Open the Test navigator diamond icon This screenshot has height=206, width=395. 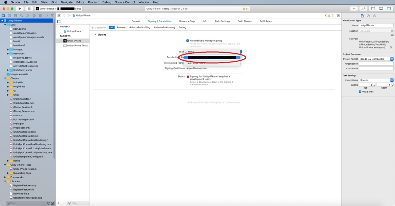34,15
